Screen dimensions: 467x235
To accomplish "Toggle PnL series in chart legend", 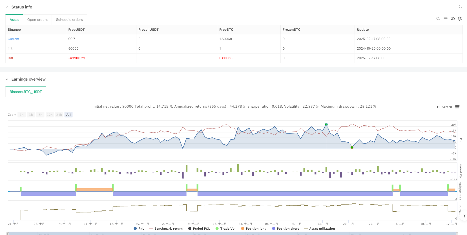I will 139,229.
